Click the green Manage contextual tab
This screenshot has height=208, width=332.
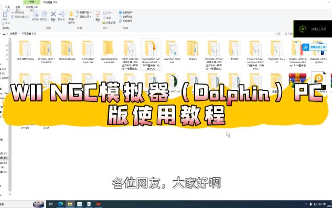32,2
